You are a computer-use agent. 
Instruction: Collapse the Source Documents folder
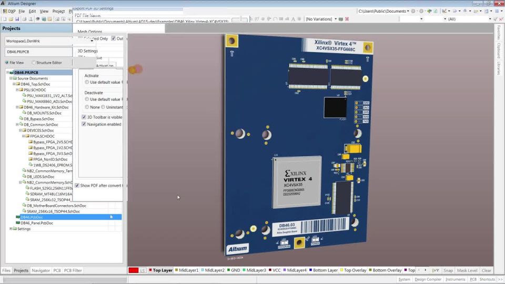11,78
